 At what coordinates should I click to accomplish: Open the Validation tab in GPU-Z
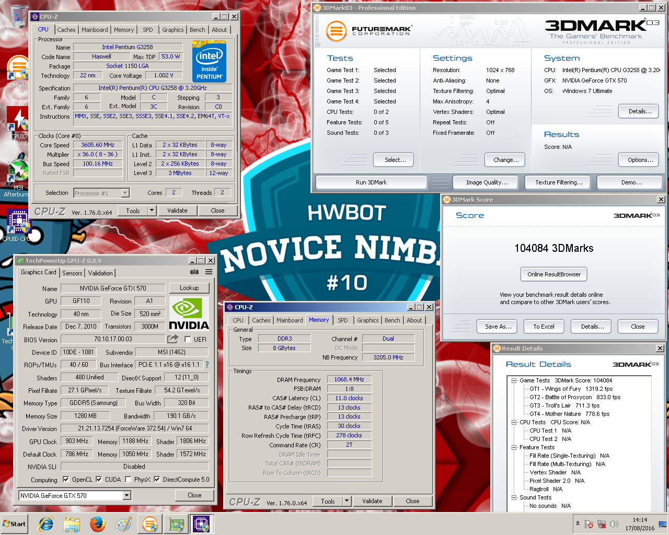pyautogui.click(x=100, y=273)
